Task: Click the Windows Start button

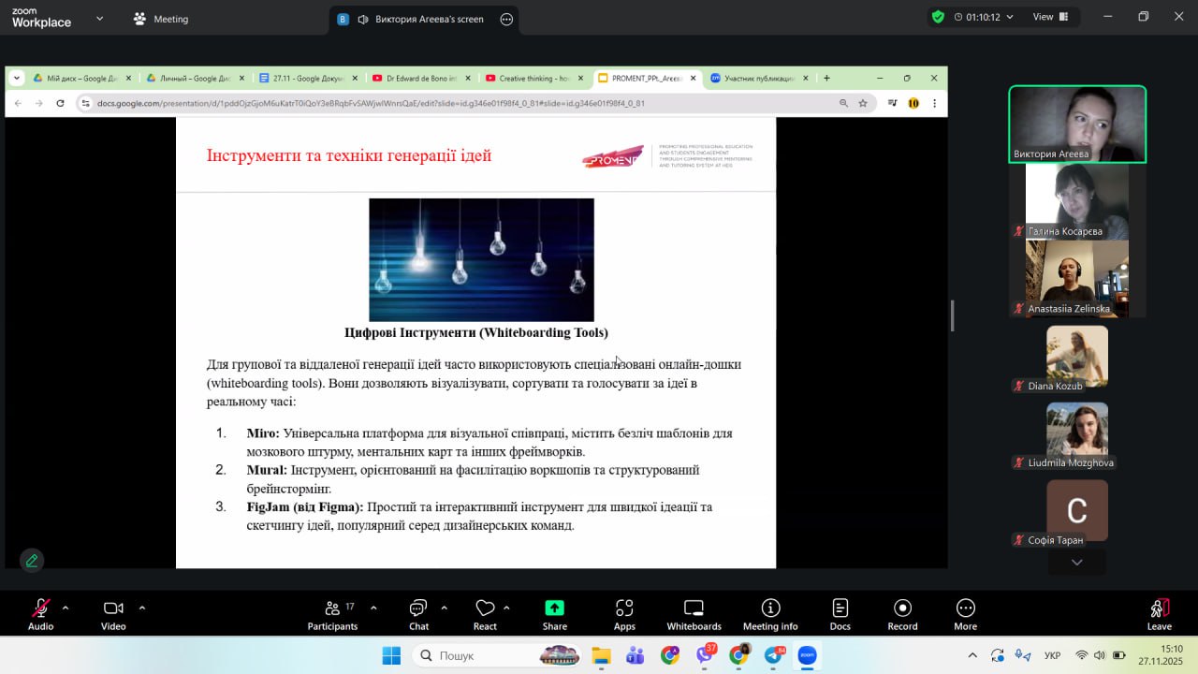Action: (391, 655)
